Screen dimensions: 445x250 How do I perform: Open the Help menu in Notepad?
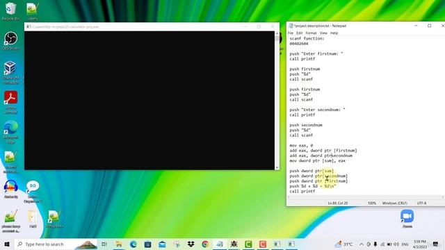point(334,33)
